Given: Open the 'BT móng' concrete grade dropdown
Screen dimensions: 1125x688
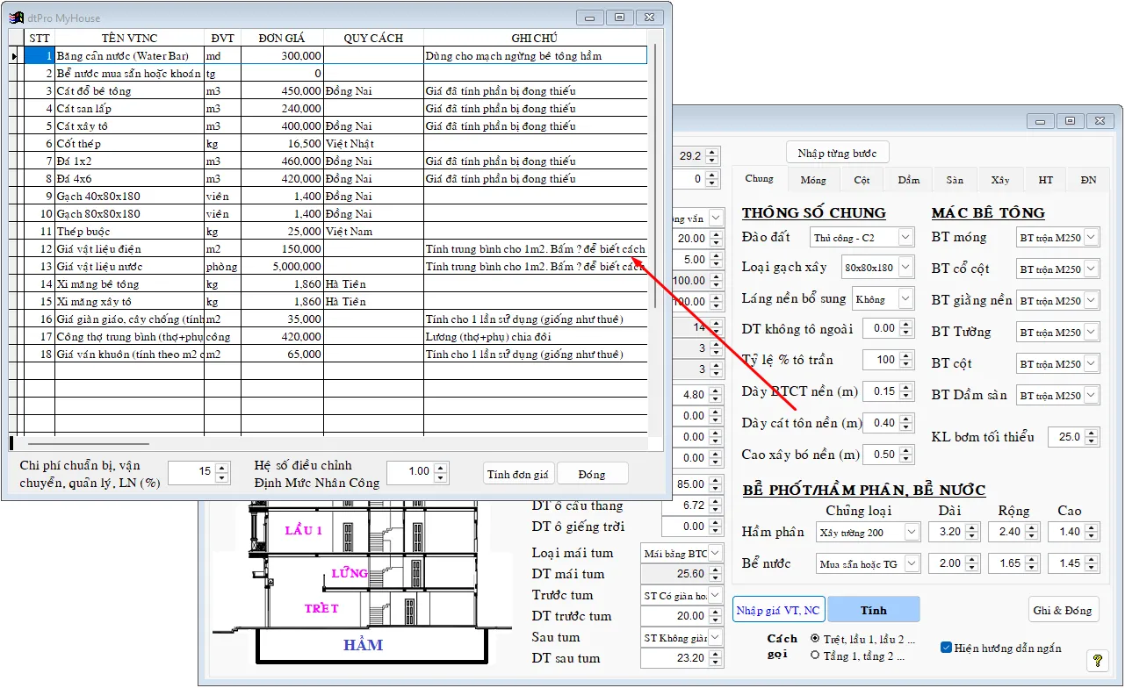Looking at the screenshot, I should tap(1091, 238).
